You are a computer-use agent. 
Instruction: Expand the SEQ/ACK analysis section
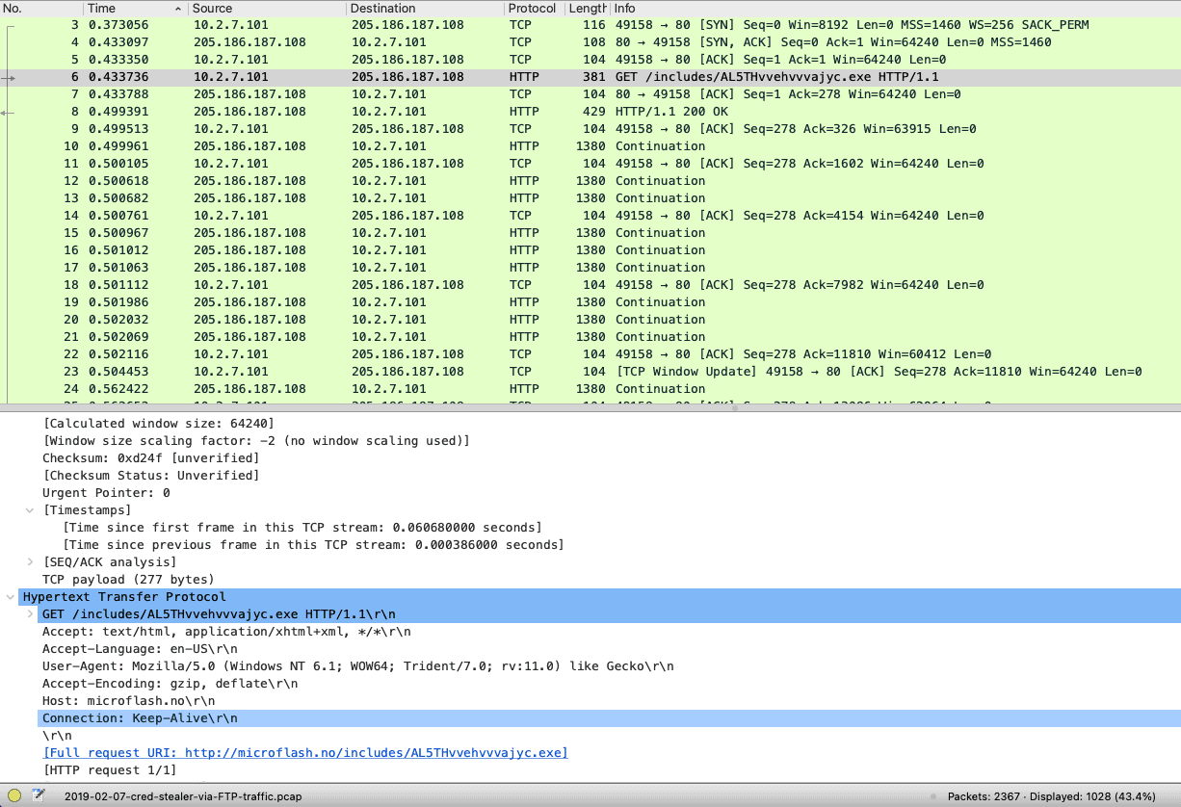[30, 561]
